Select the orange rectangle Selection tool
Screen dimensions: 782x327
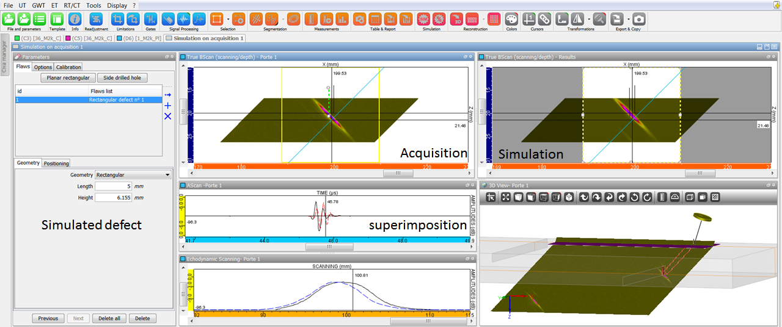coord(216,19)
